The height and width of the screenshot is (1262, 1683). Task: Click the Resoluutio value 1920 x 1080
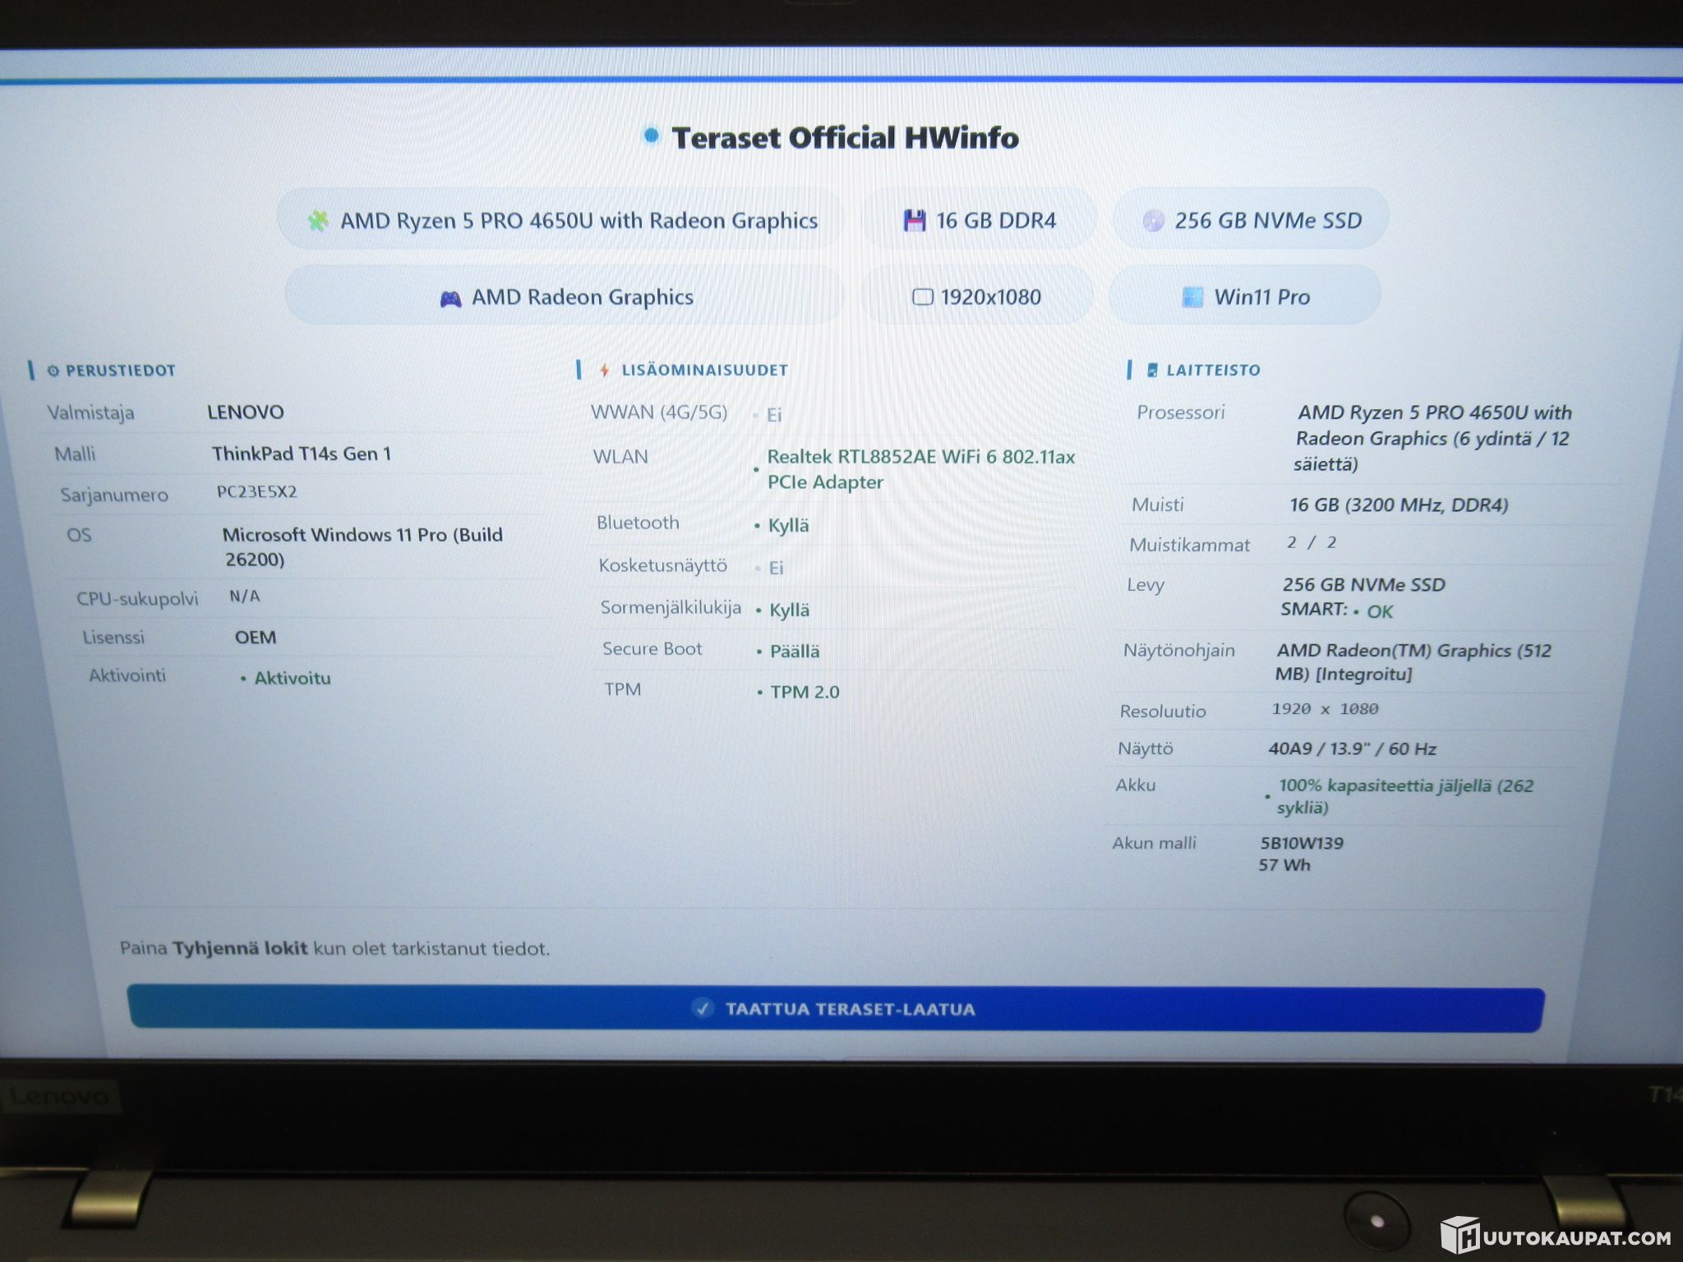tap(1326, 709)
